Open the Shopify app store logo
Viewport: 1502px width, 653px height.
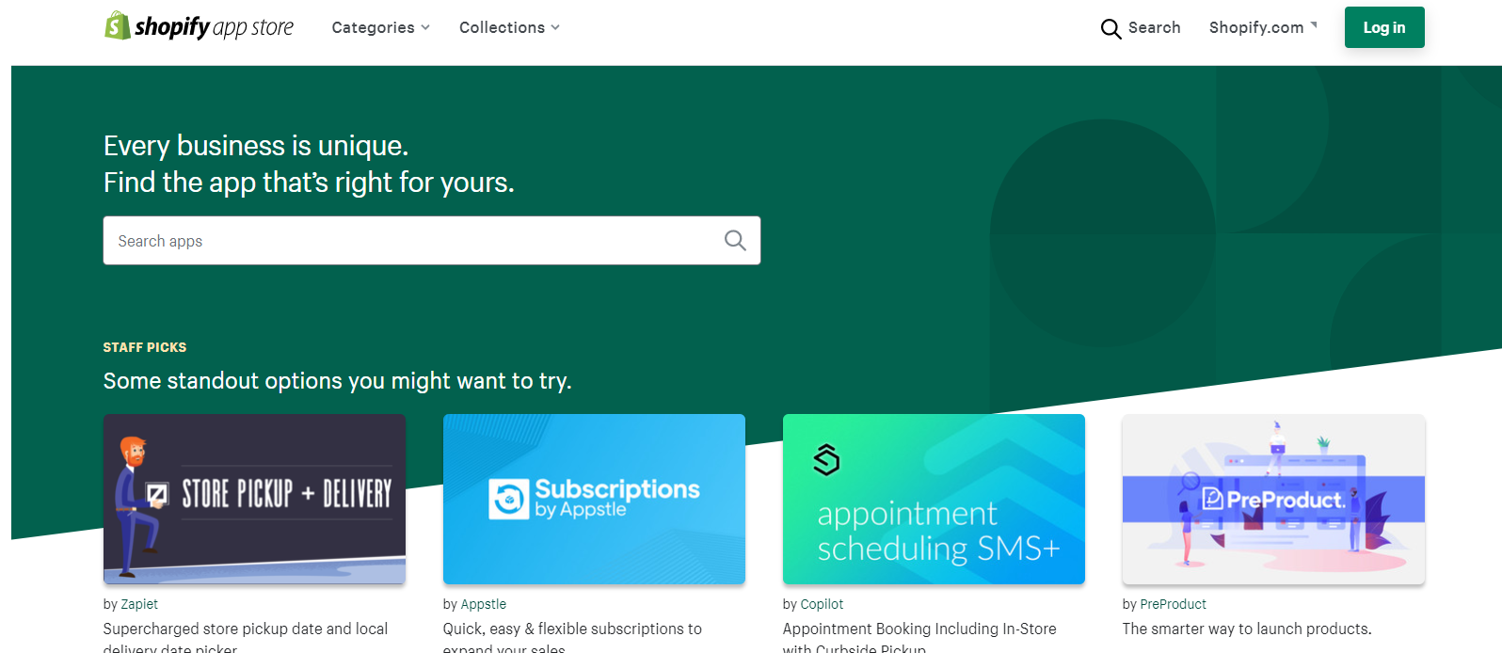[199, 26]
